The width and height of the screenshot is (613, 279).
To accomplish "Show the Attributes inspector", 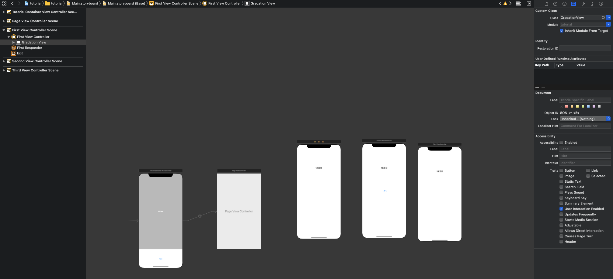I will point(583,4).
